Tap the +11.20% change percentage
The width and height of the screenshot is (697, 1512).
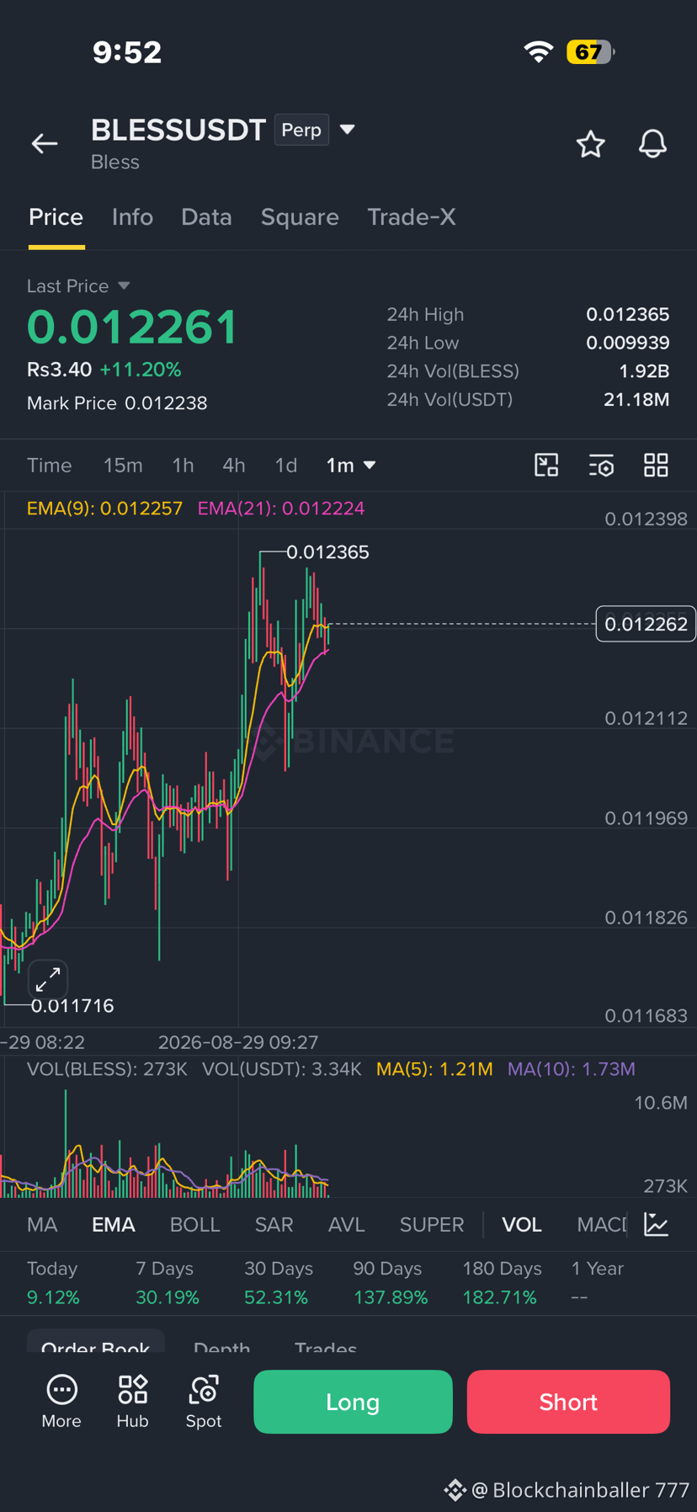[x=141, y=370]
